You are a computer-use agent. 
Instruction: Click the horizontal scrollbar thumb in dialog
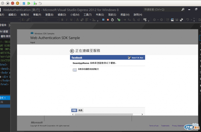coord(104,114)
